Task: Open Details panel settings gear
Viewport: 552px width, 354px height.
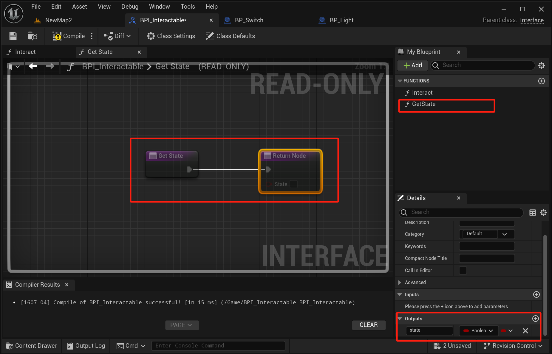Action: click(543, 213)
